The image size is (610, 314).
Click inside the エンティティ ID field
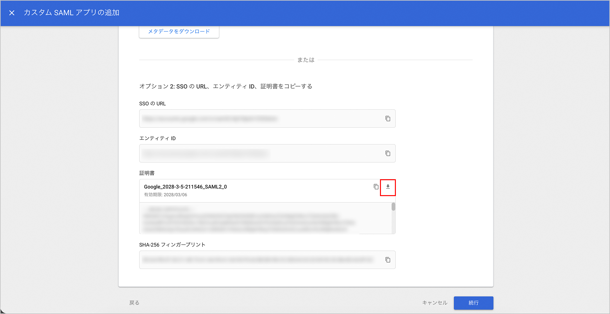click(x=261, y=154)
